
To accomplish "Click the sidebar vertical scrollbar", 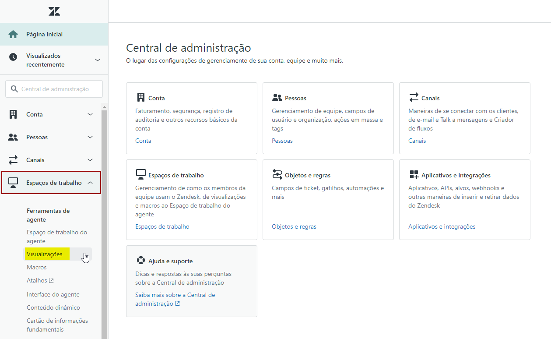I will pyautogui.click(x=105, y=219).
